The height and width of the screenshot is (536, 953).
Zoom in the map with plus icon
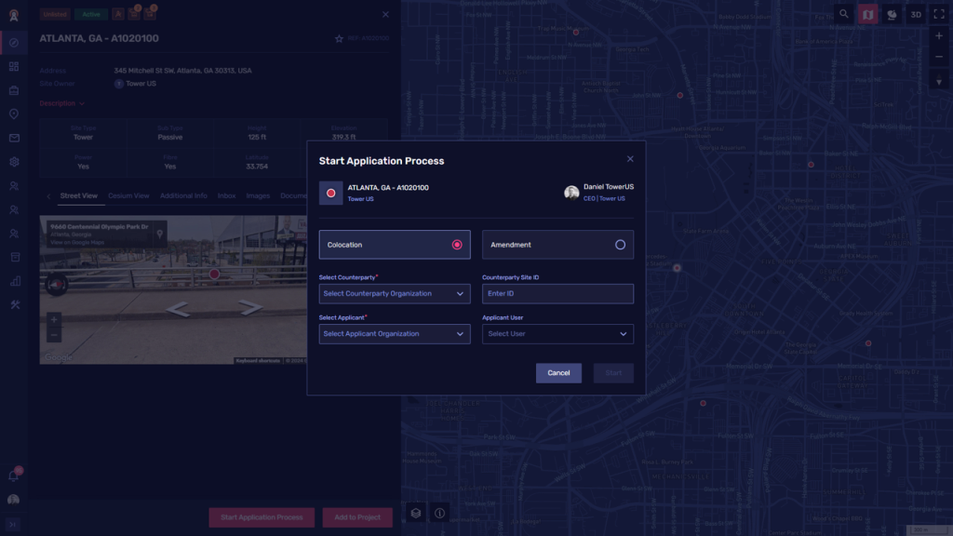pyautogui.click(x=939, y=36)
